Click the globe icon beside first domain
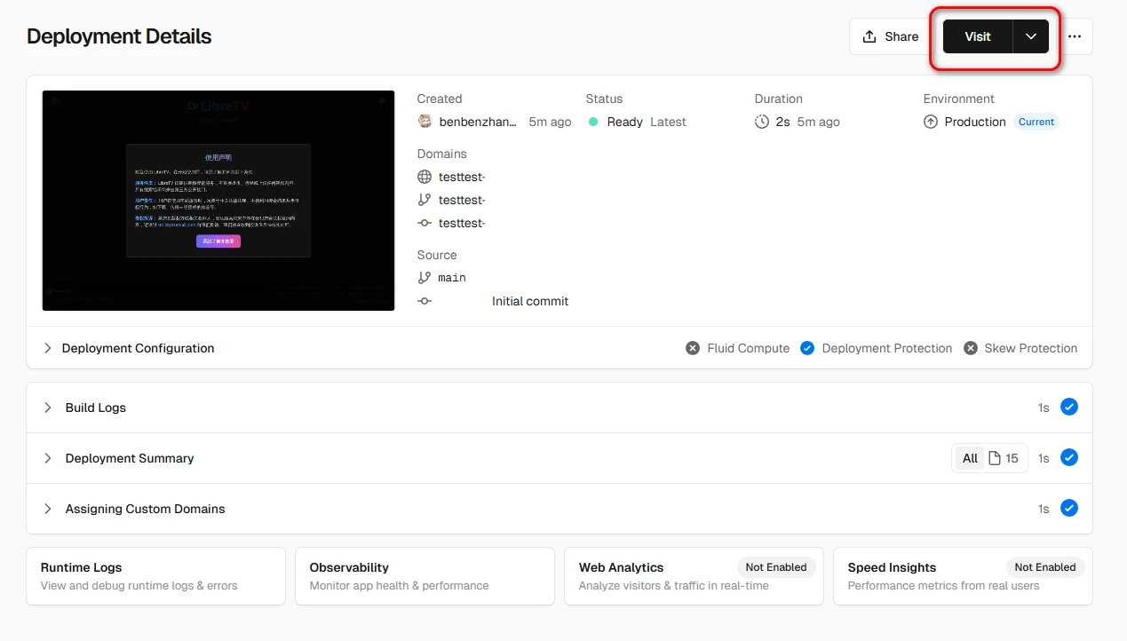Viewport: 1127px width, 641px height. tap(425, 177)
